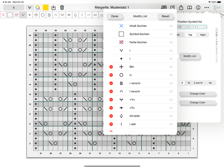The image size is (224, 168).
Task: Select the circle yarn-over symbol in symbol bar
Action: coord(43,15)
